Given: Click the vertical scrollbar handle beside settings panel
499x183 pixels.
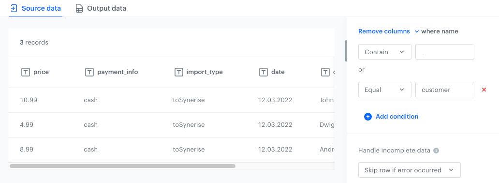Looking at the screenshot, I should tap(346, 51).
